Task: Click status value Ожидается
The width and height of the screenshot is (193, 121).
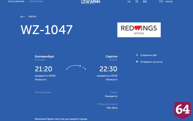Action: tap(111, 96)
